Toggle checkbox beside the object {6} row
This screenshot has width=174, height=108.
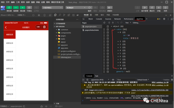coord(108,26)
